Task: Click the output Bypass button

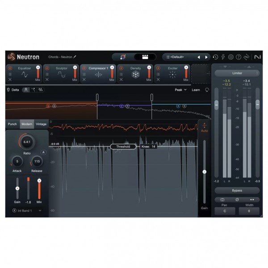Action: point(237,190)
